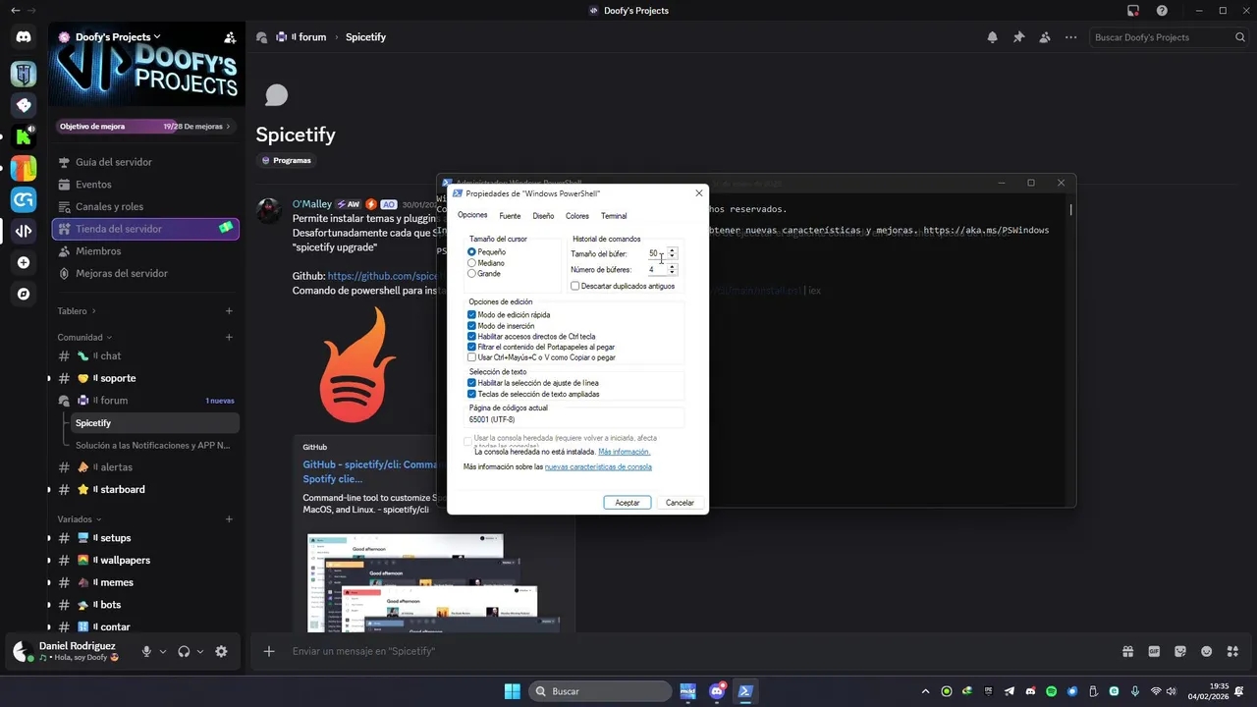Image resolution: width=1257 pixels, height=707 pixels.
Task: Show hidden system tray icons chevron
Action: coord(925,691)
